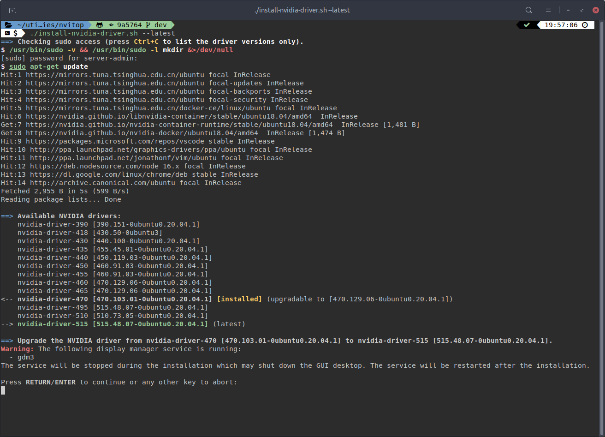Viewport: 605px width, 437px height.
Task: Click the GitHub cat icon in prompt
Action: [x=100, y=25]
